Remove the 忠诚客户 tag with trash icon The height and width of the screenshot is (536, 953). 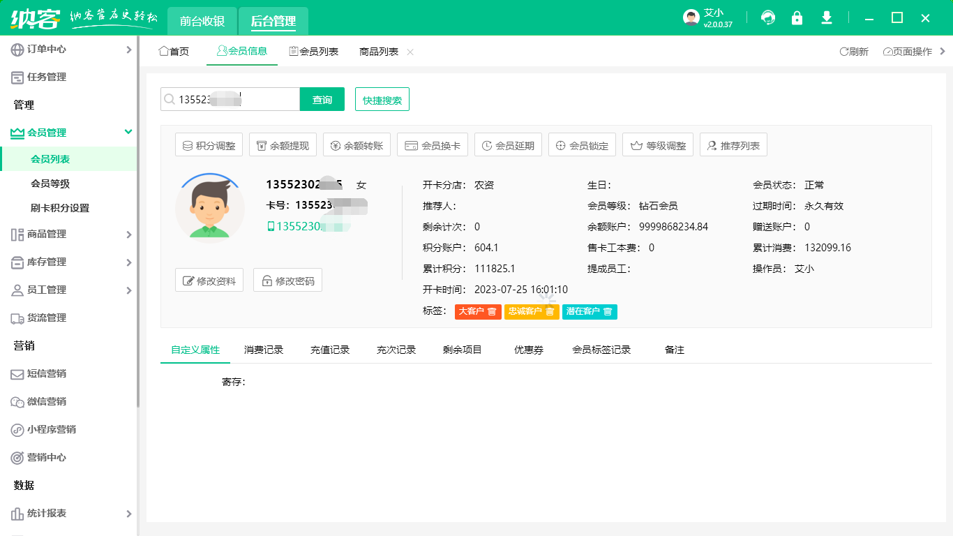point(550,311)
